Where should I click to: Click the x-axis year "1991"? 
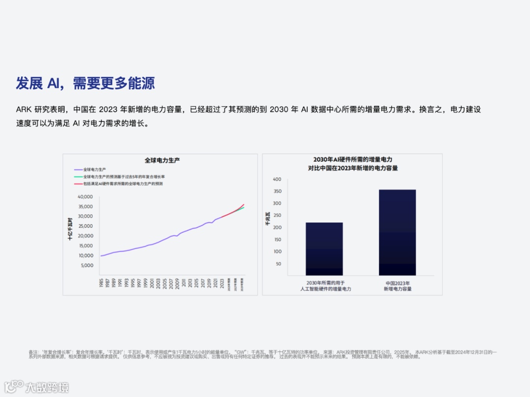click(x=120, y=283)
